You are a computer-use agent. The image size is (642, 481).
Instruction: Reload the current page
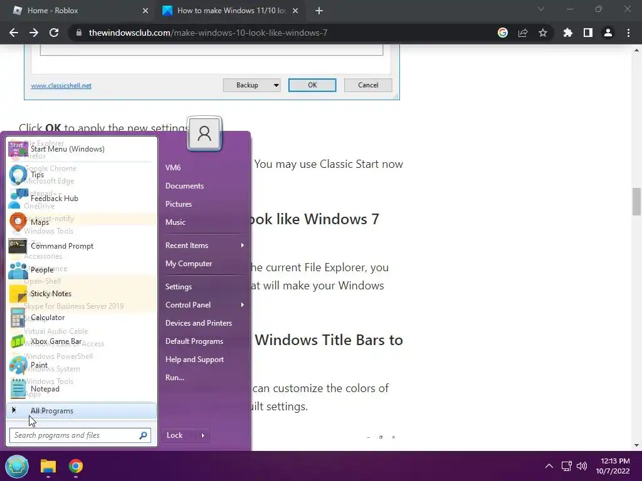point(54,33)
